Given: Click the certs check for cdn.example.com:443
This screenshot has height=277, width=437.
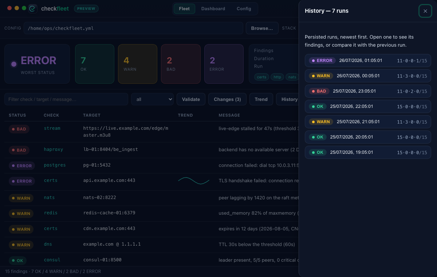Looking at the screenshot, I should coord(51,229).
